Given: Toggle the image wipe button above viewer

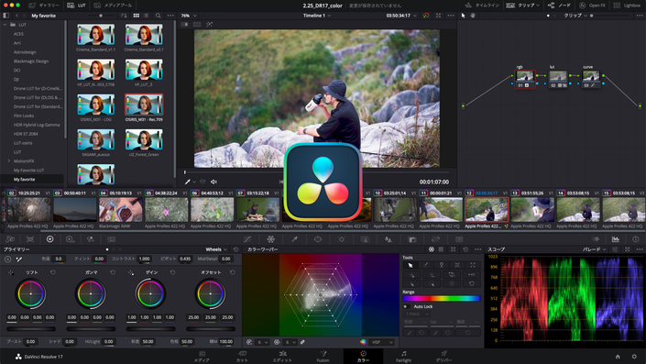Looking at the screenshot, I should 184,25.
